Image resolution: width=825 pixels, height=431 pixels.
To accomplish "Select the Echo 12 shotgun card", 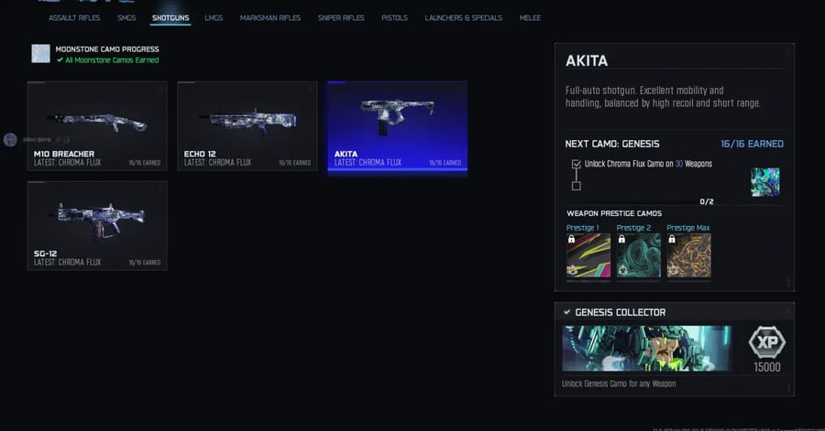I will [247, 126].
